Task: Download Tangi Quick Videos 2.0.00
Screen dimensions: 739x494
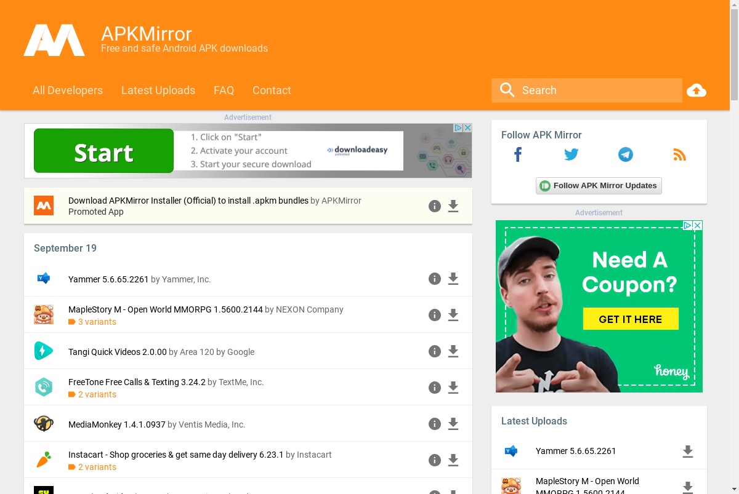Action: 453,351
